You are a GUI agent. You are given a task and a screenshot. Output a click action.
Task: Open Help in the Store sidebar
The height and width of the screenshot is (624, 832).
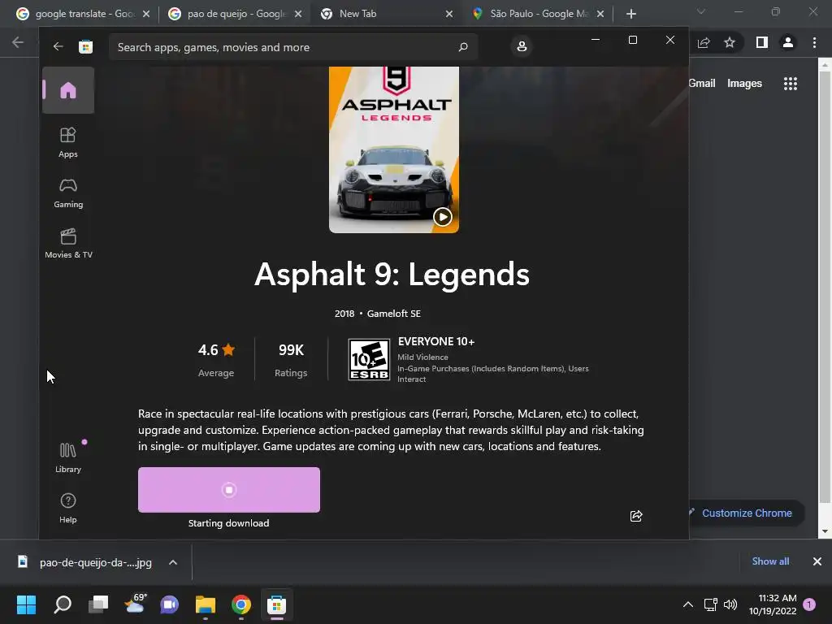click(x=68, y=508)
